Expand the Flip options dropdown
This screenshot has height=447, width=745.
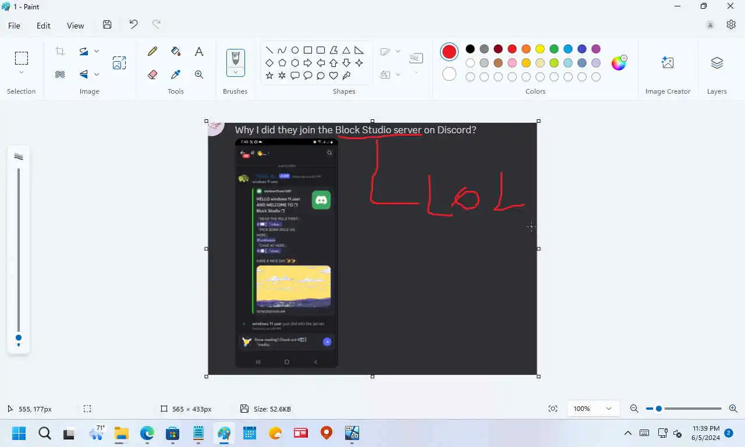[x=97, y=74]
